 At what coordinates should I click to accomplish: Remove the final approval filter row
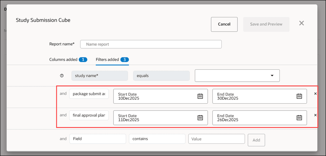point(315,115)
